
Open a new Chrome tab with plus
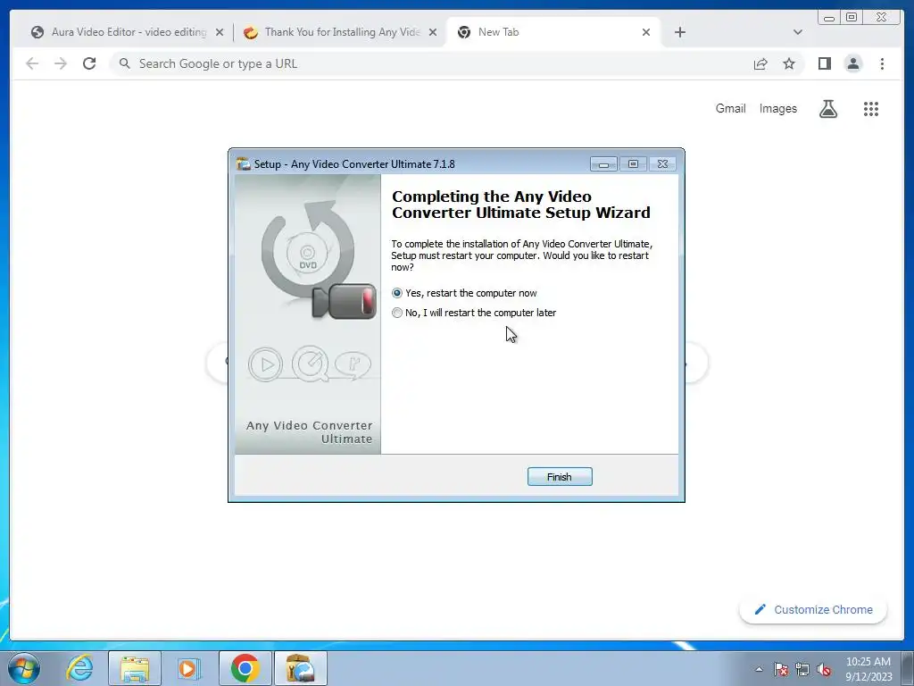coord(679,32)
